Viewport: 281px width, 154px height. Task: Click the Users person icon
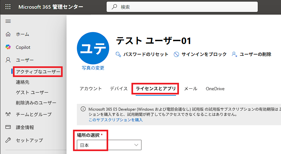pyautogui.click(x=8, y=60)
